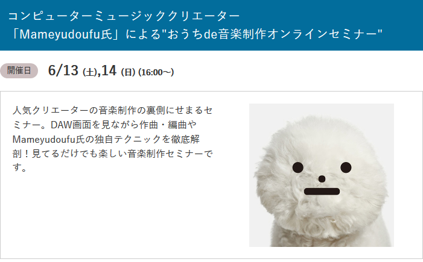Click 「Mameyudoufu氏」 in the blue header
Image resolution: width=423 pixels, height=262 pixels.
pos(65,34)
